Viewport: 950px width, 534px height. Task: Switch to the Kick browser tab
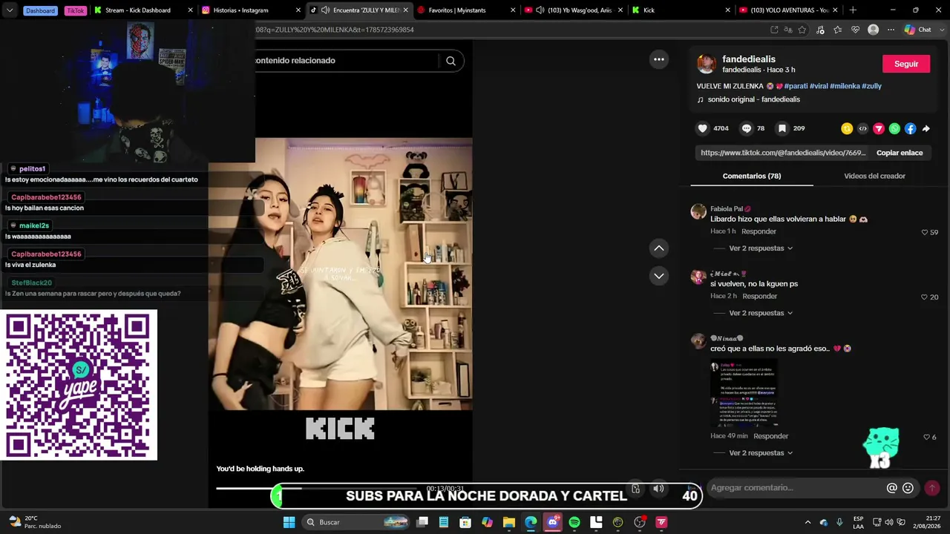[x=681, y=10]
